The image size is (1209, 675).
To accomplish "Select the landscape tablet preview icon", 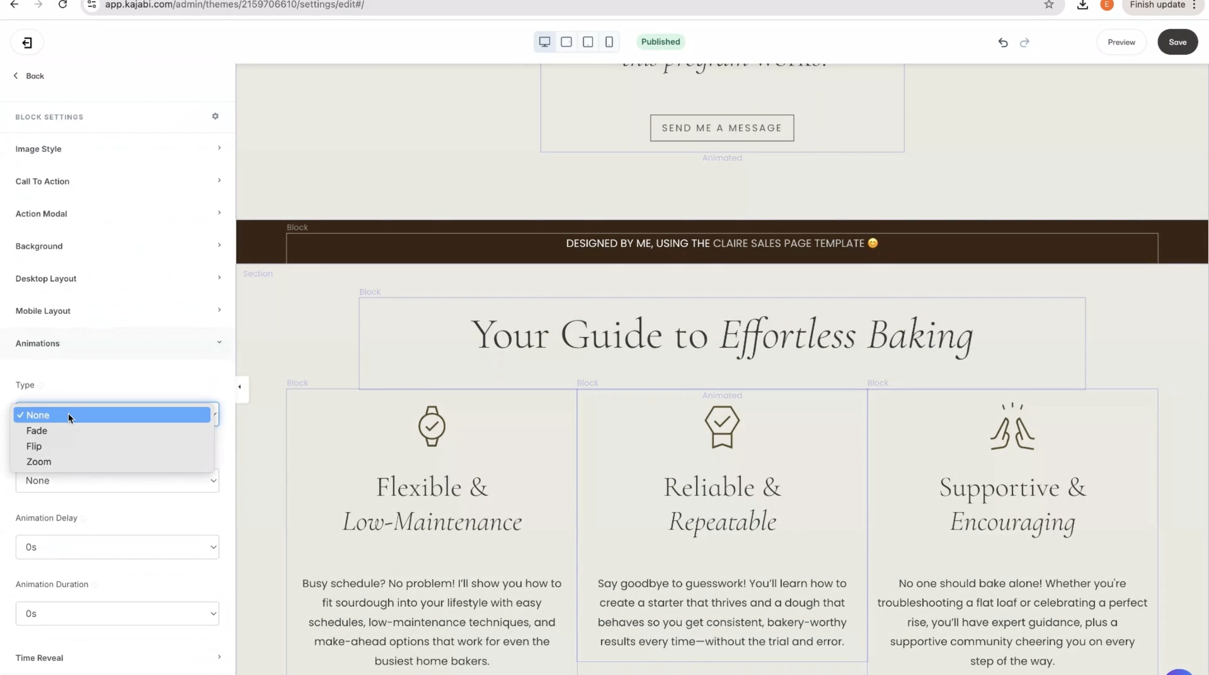I will click(566, 42).
